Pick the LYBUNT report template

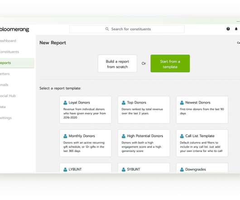point(86,168)
